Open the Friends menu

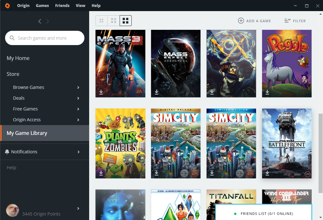point(62,6)
